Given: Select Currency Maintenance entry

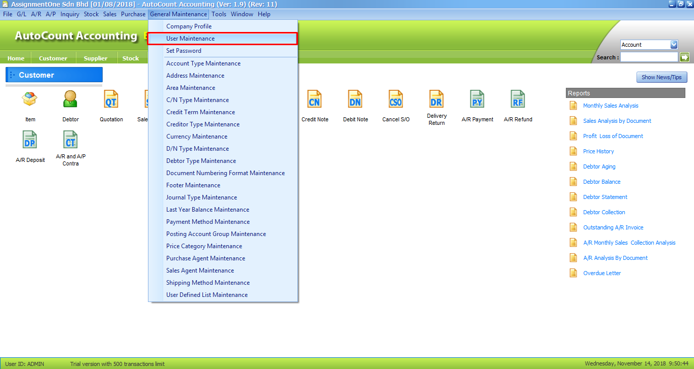Looking at the screenshot, I should point(223,137).
